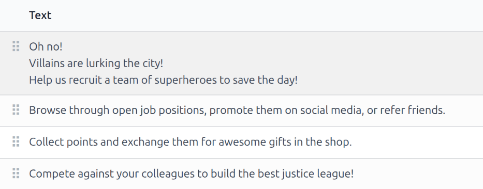
Task: Open the Browse through open job positions row
Action: point(241,111)
